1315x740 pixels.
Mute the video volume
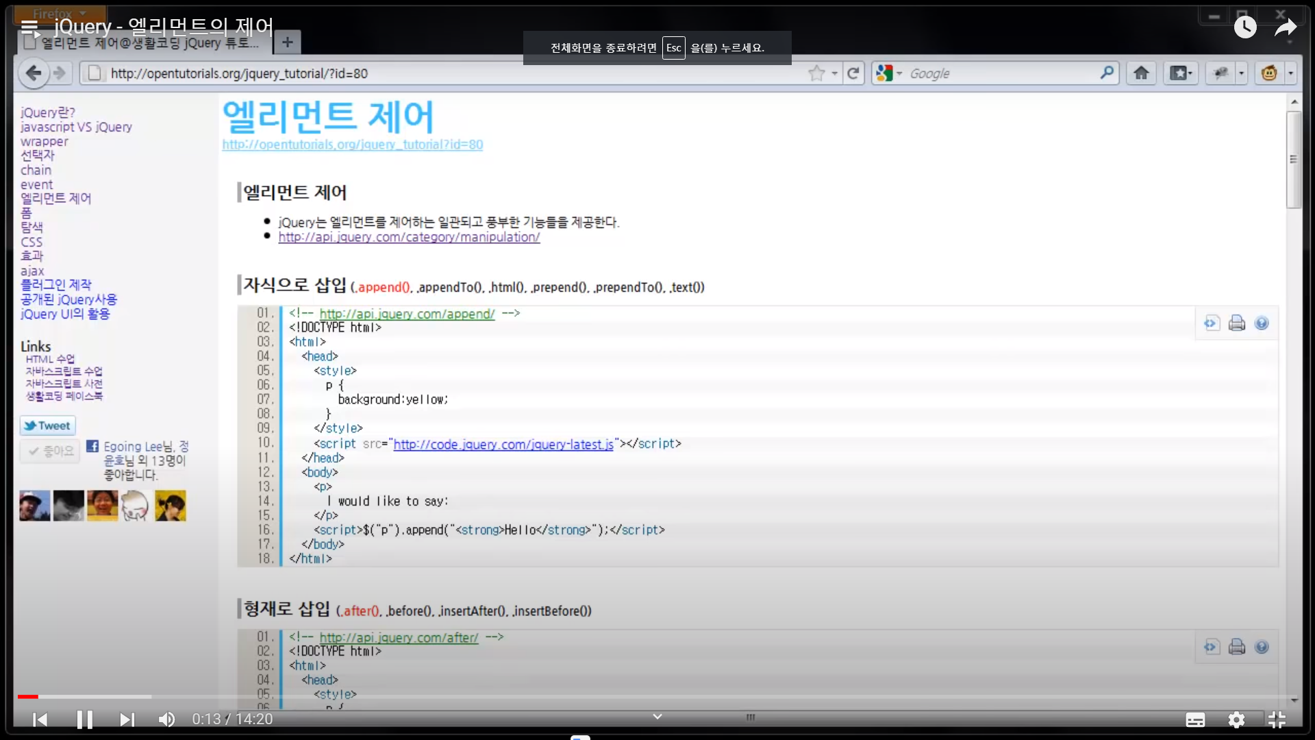166,719
